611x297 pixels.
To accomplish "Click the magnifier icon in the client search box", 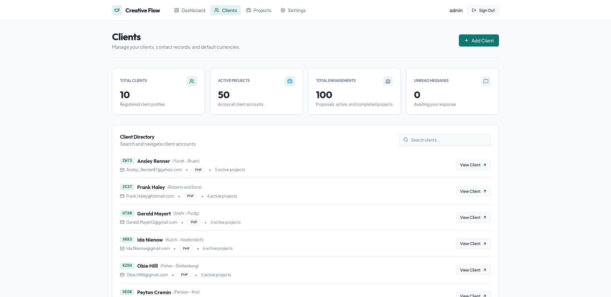I will click(406, 140).
